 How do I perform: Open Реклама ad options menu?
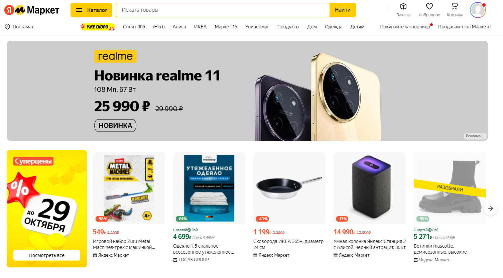click(x=475, y=136)
